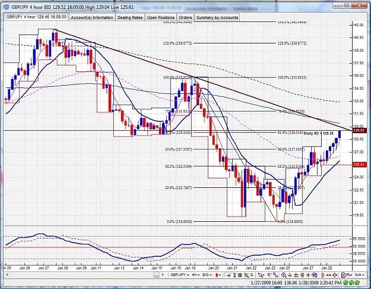Toggle the chart auto-shift arrow icon

click(228, 275)
